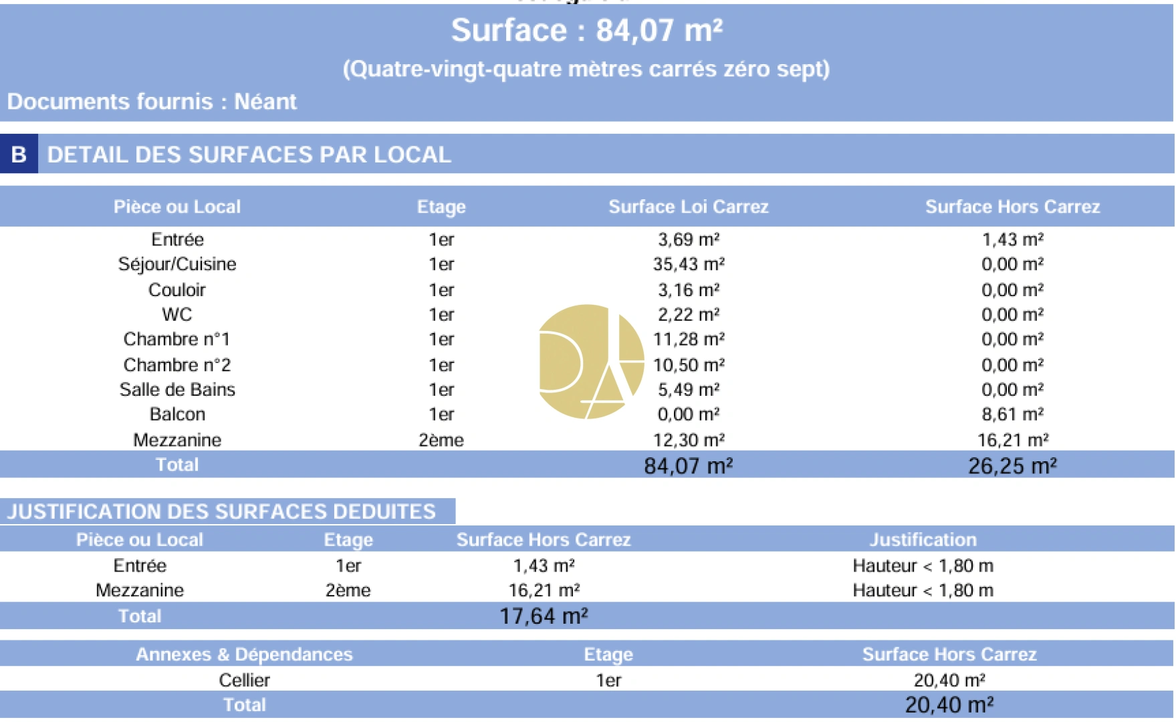1176x722 pixels.
Task: Click the 'Surface Hors Carrez' header in the detail table
Action: click(x=1013, y=207)
